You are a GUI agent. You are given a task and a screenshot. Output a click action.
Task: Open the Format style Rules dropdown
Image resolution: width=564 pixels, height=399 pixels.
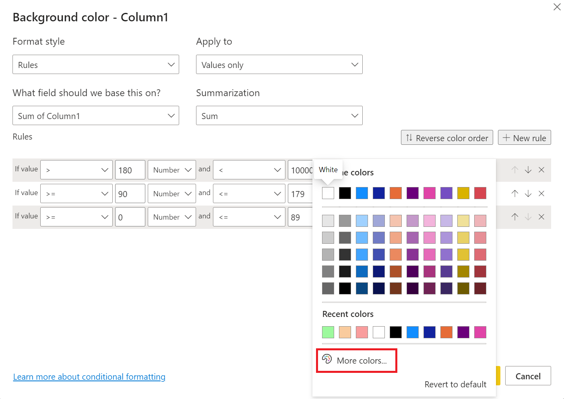point(96,64)
